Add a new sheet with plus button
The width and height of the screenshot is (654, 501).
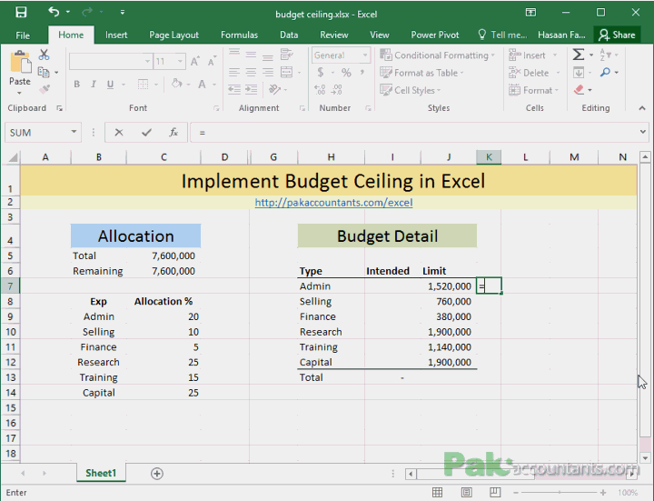(x=157, y=474)
